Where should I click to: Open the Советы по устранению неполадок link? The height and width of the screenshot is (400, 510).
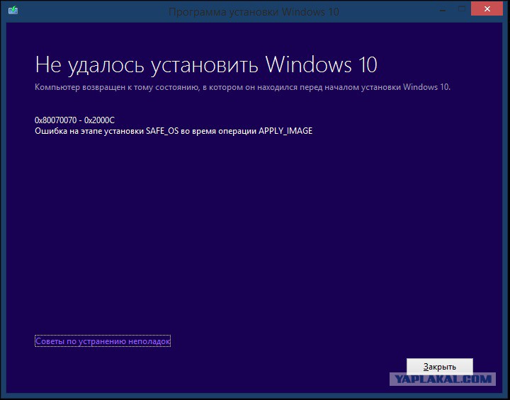pyautogui.click(x=103, y=341)
